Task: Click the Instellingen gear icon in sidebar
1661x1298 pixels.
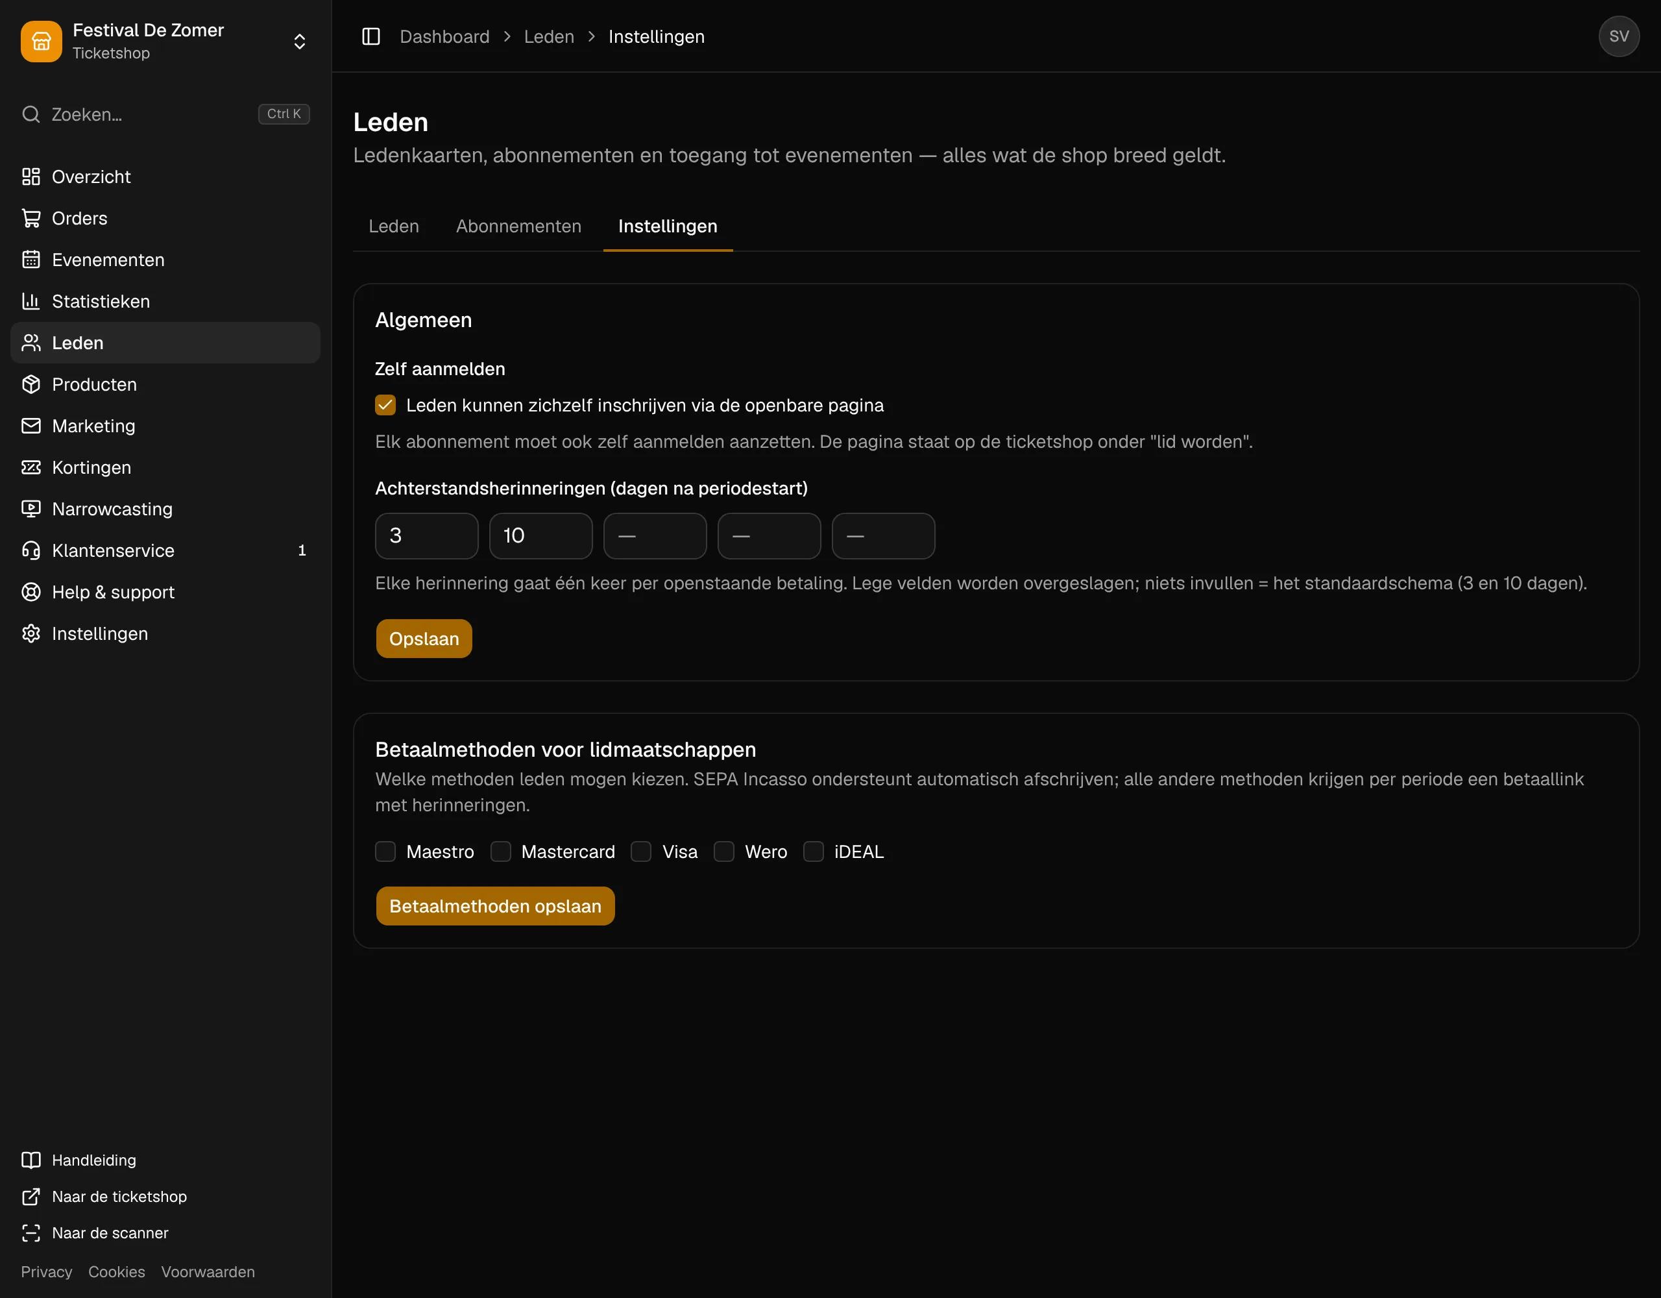Action: (x=31, y=633)
